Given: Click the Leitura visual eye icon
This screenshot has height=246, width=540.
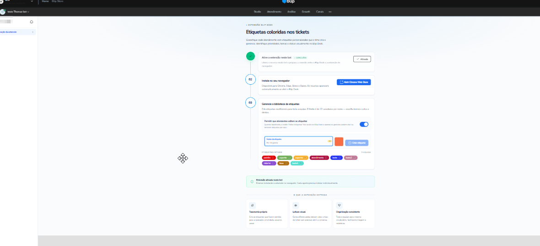Looking at the screenshot, I should pos(296,205).
